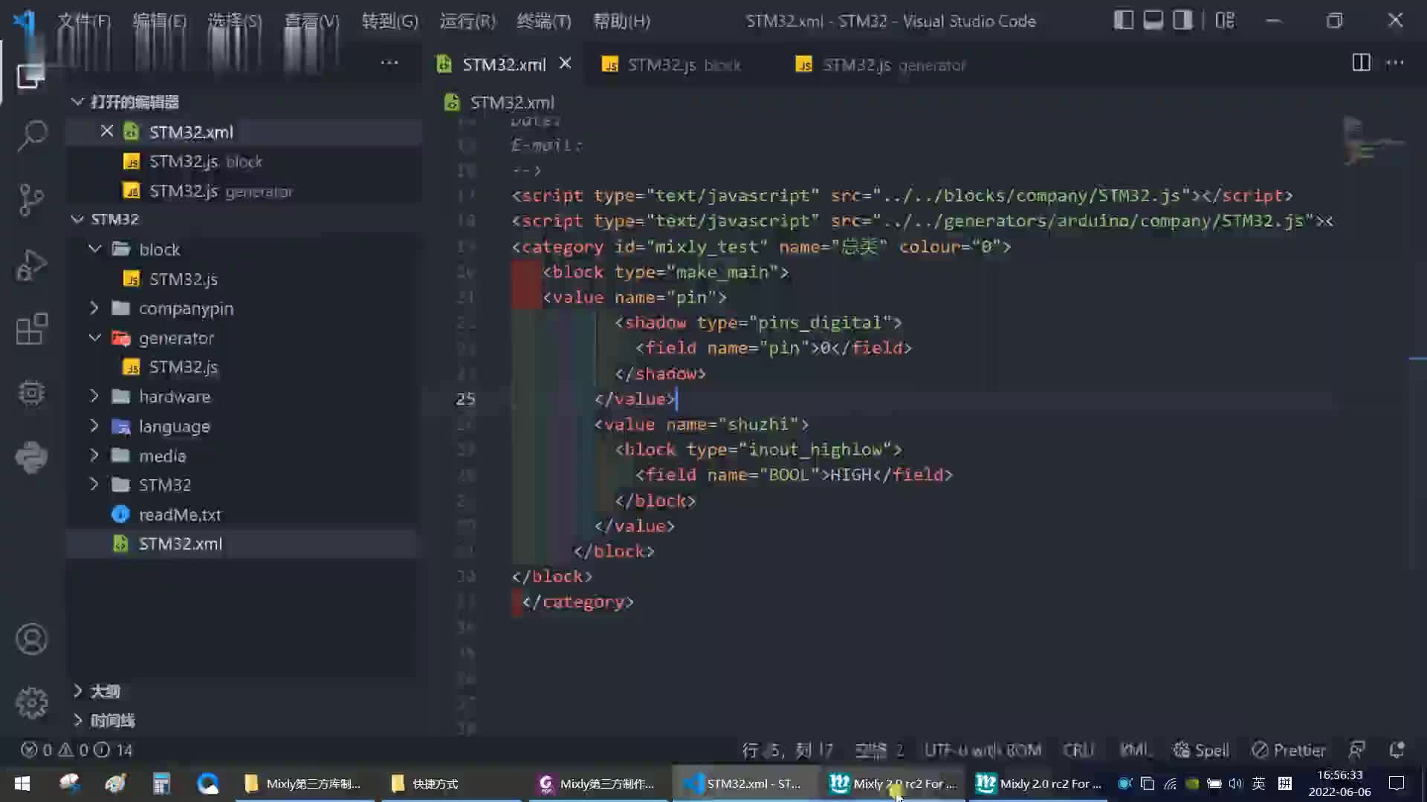Image resolution: width=1427 pixels, height=802 pixels.
Task: Open Windows Start menu
Action: 22,783
